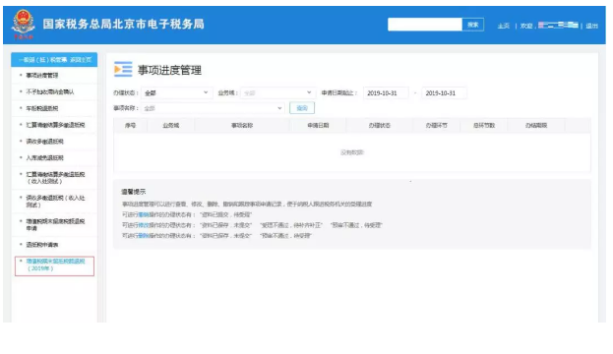Screen dimensions: 613x354
Task: Click the 温馨提示 heading text
Action: point(133,192)
